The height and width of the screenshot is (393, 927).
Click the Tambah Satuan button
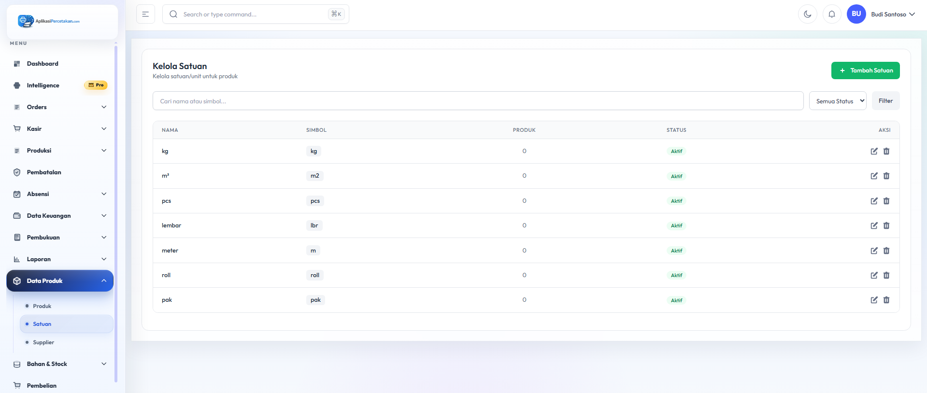tap(865, 70)
